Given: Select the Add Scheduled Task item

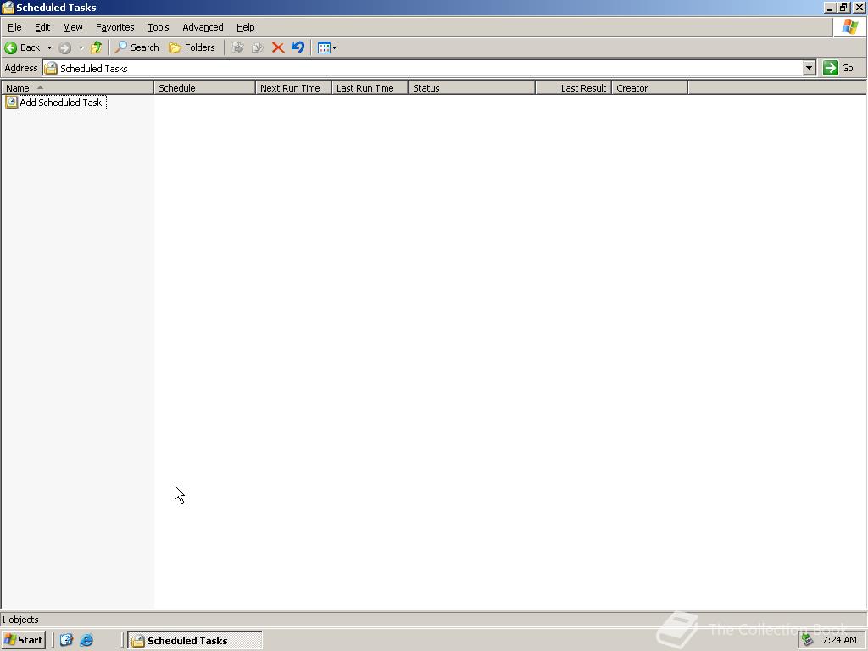Looking at the screenshot, I should coord(61,103).
